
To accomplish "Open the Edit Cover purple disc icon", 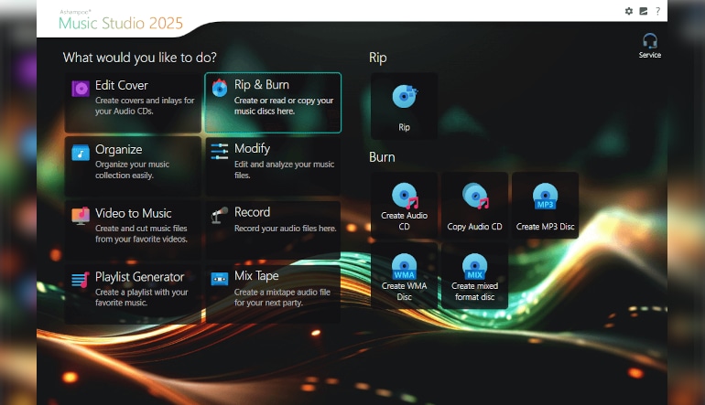I will point(81,89).
